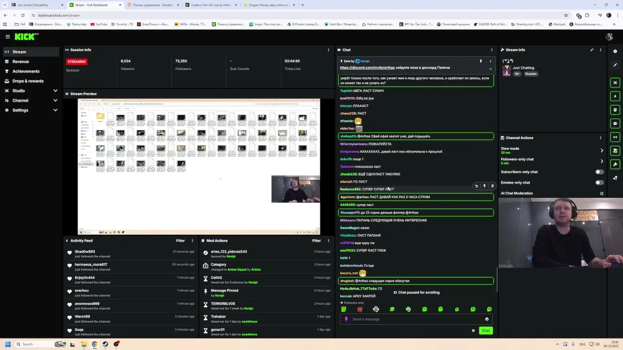Viewport: 623px width, 350px height.
Task: Click the Just Chatting category name
Action: pyautogui.click(x=523, y=68)
